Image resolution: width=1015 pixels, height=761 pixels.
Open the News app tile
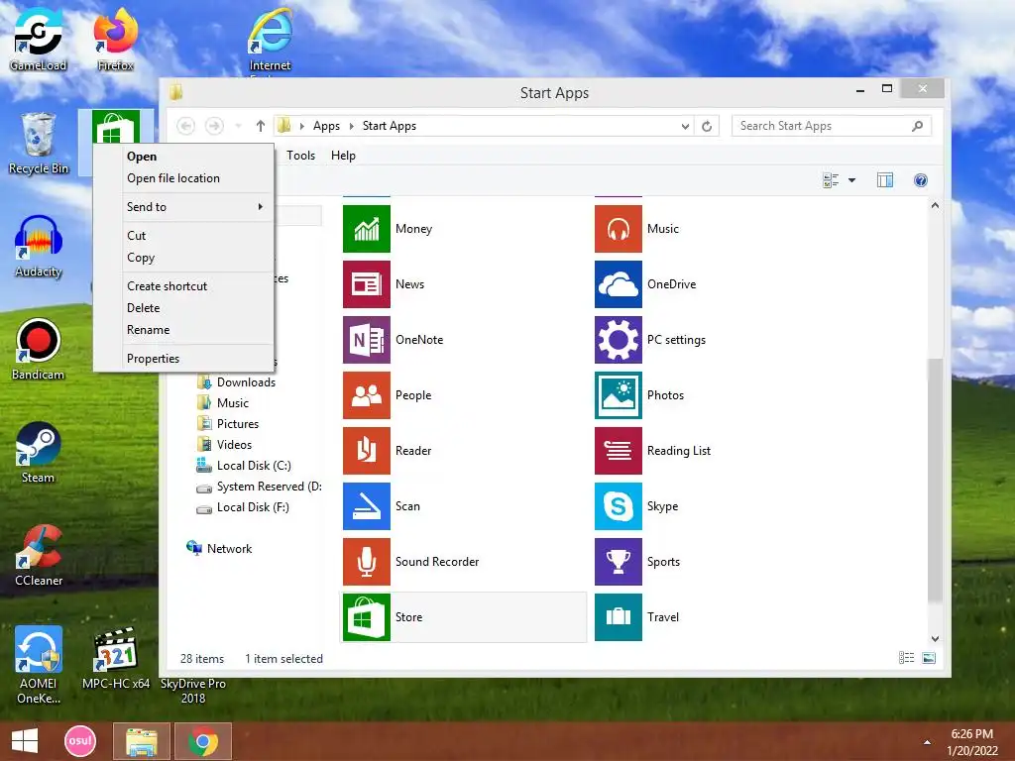(367, 284)
